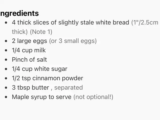This screenshot has width=160, height=120.
Task: Select 'Pinch of salt' line
Action: pos(29,60)
